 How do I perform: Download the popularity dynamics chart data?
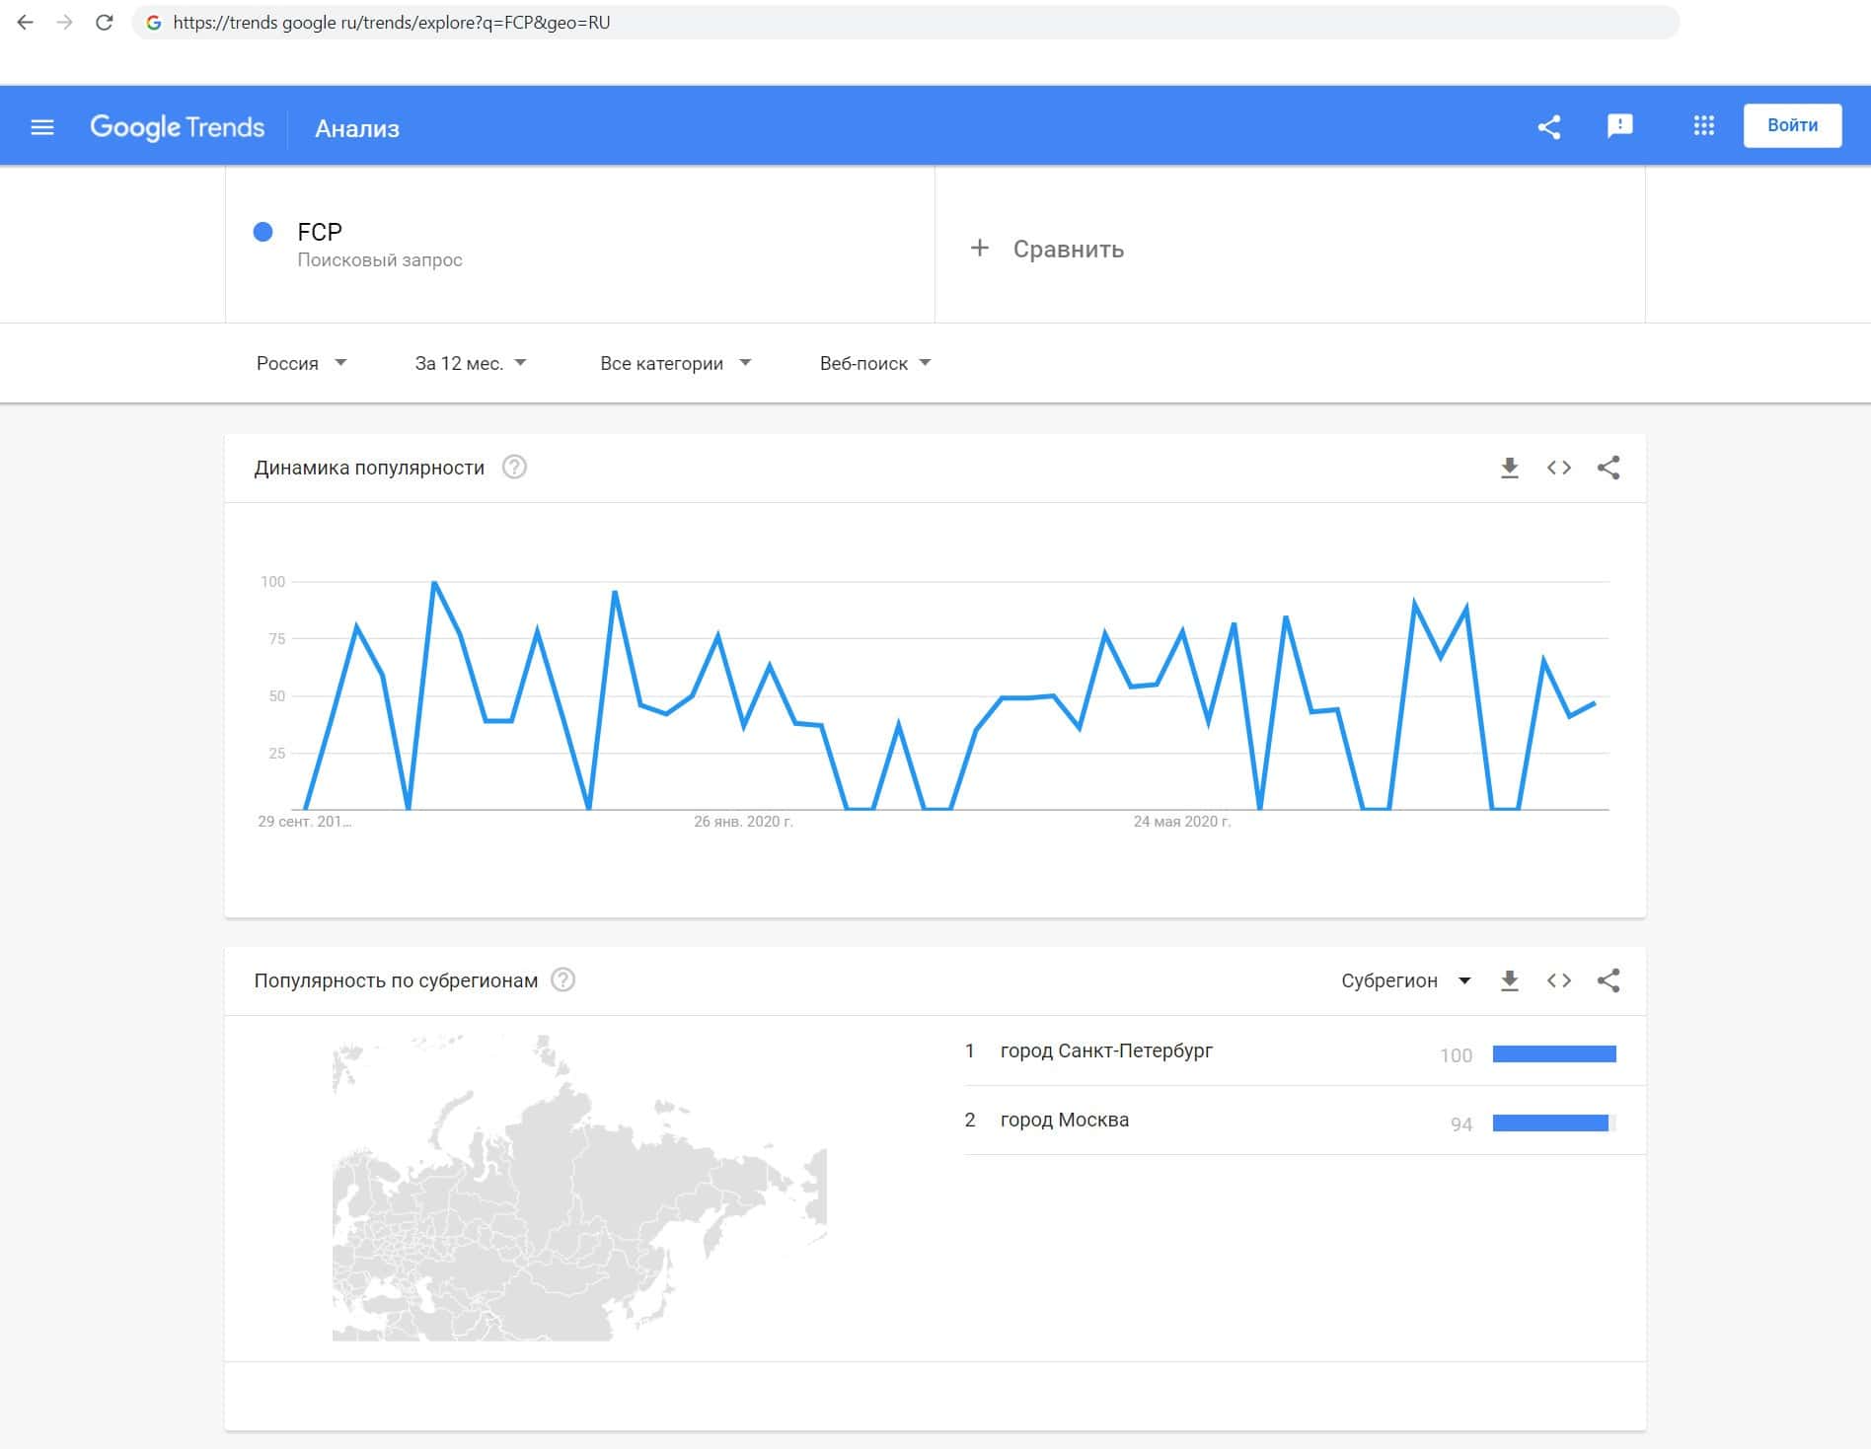(x=1509, y=468)
